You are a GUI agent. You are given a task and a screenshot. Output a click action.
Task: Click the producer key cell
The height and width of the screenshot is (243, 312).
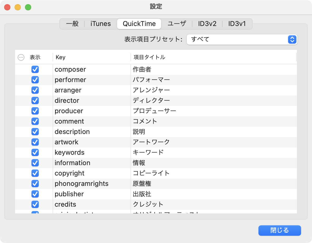(x=92, y=111)
